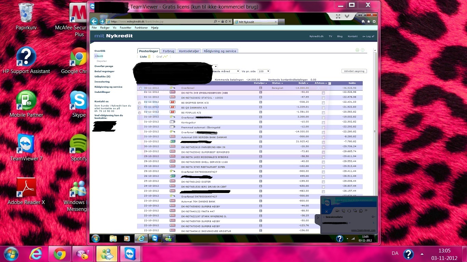Collapse TeamViewer side panel arrow
467x262 pixels.
pos(318,217)
